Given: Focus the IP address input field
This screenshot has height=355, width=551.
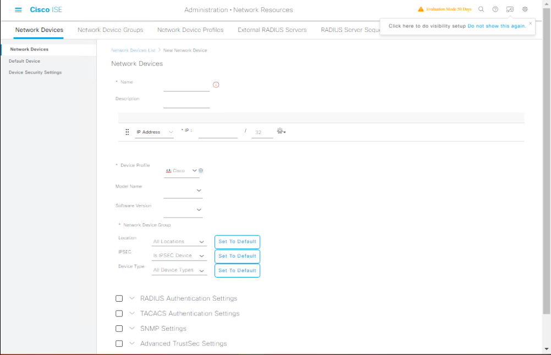Looking at the screenshot, I should click(218, 132).
